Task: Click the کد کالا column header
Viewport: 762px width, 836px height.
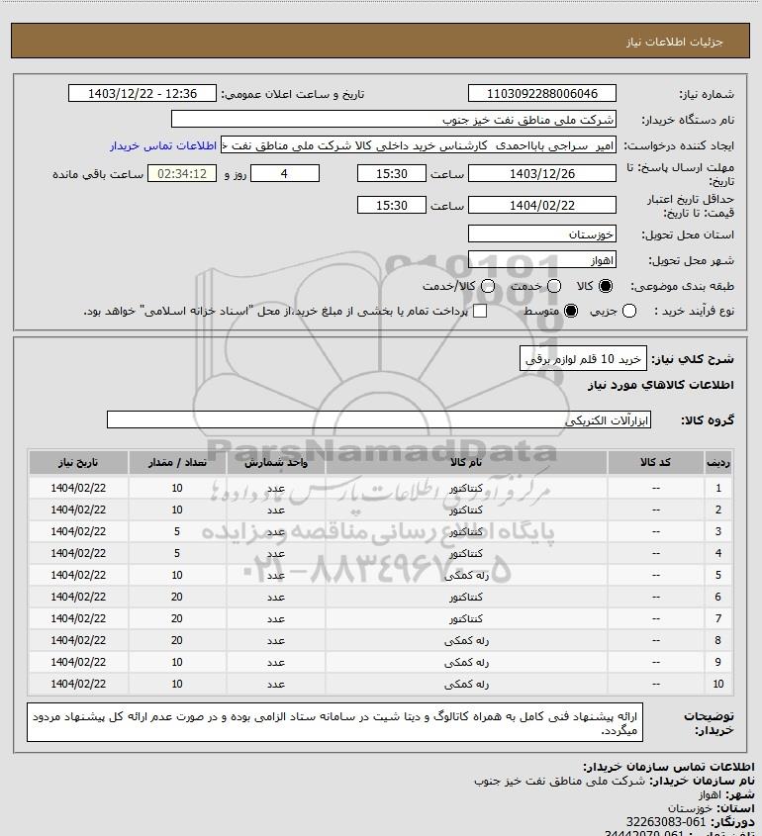Action: [x=655, y=462]
